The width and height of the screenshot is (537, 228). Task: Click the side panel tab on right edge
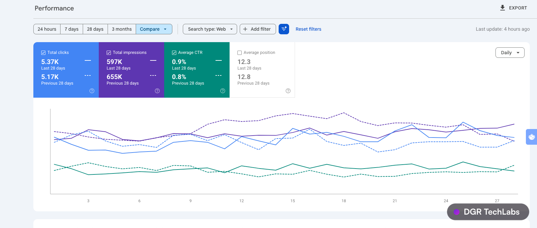point(531,137)
